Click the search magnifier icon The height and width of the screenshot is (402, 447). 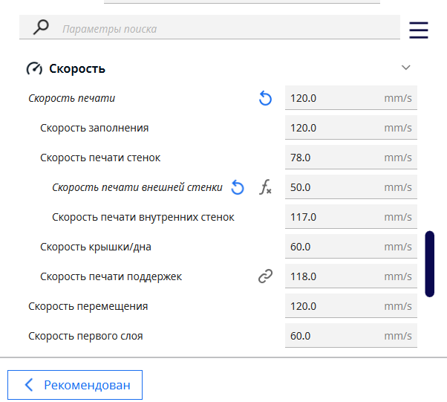pos(42,27)
